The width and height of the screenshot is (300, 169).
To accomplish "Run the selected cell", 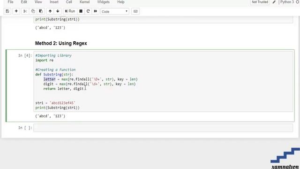I will [70, 11].
